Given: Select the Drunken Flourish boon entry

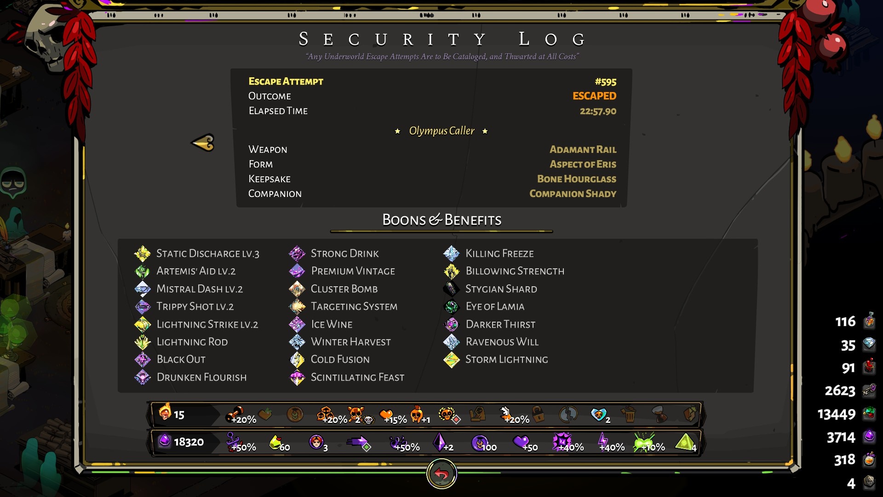Looking at the screenshot, I should tap(190, 377).
